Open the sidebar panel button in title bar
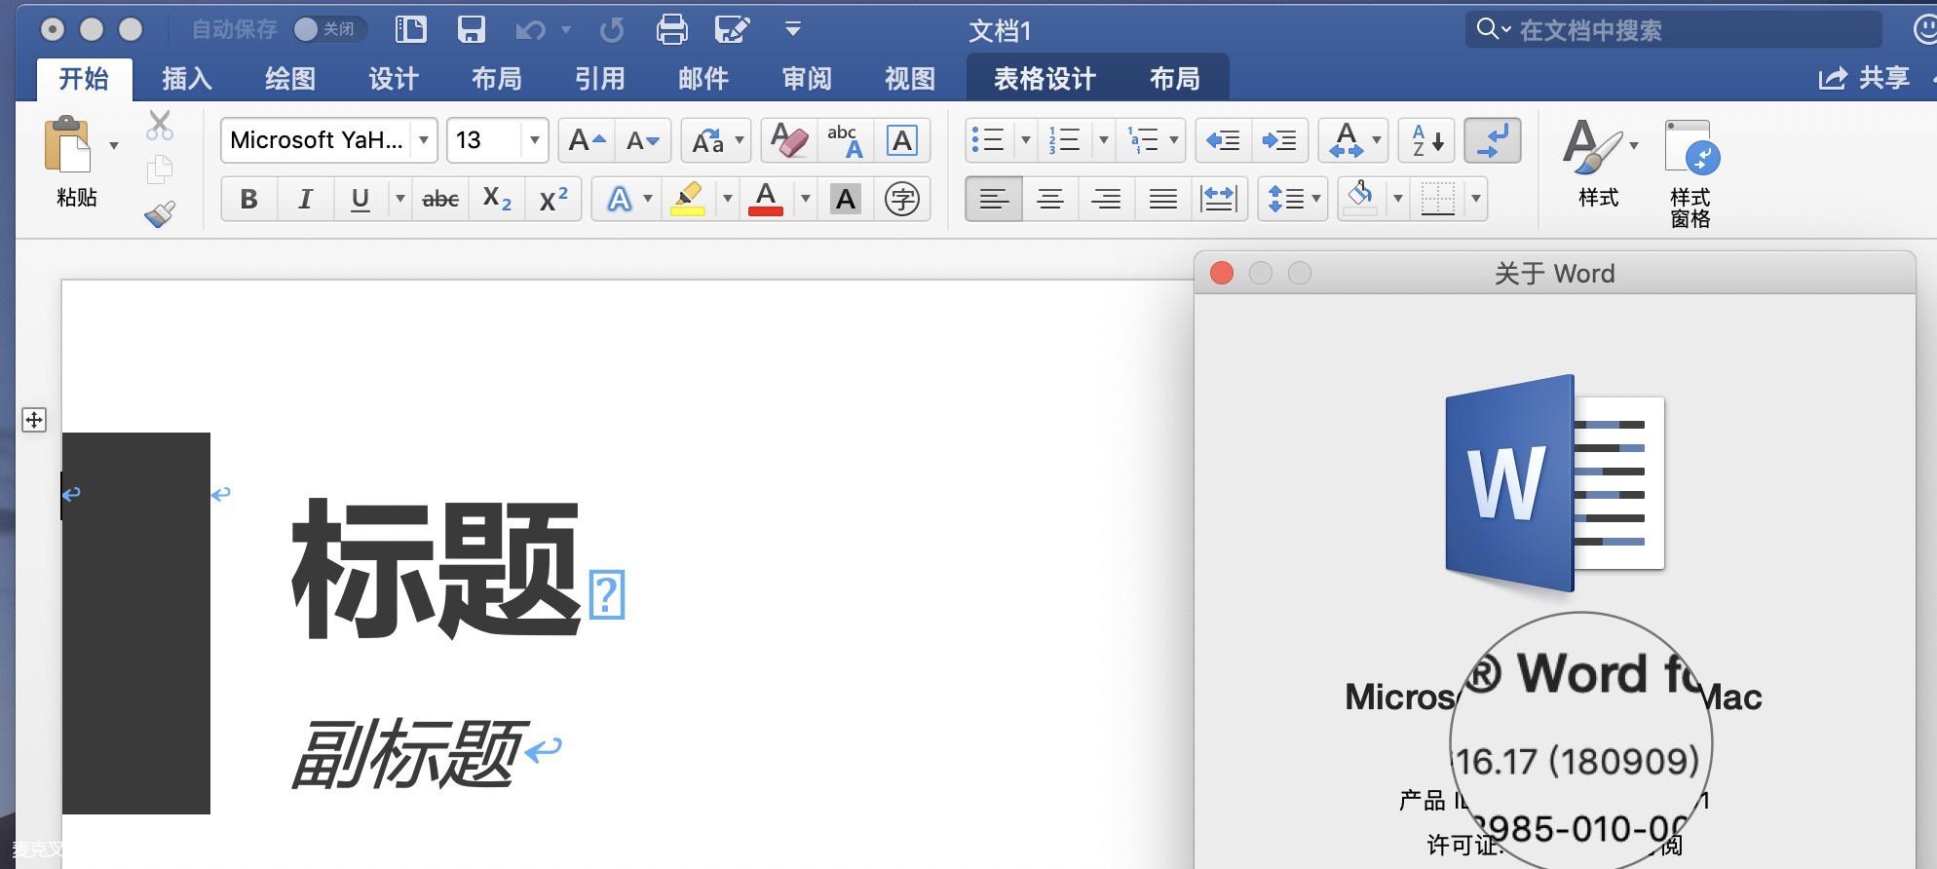The image size is (1937, 869). tap(411, 29)
